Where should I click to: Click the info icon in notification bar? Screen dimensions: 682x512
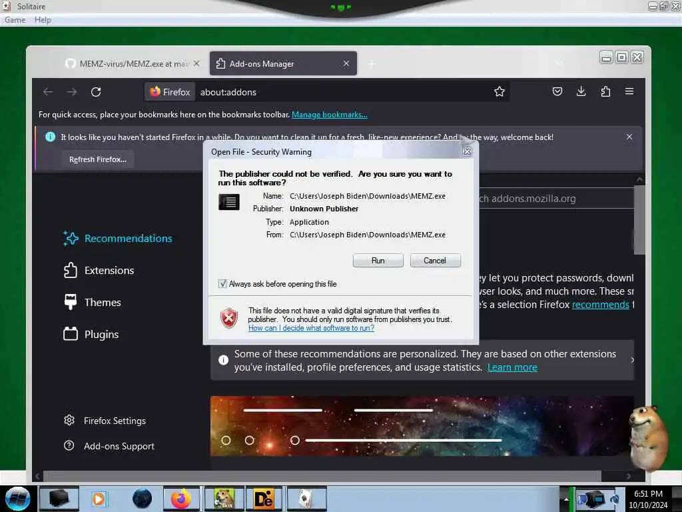50,137
